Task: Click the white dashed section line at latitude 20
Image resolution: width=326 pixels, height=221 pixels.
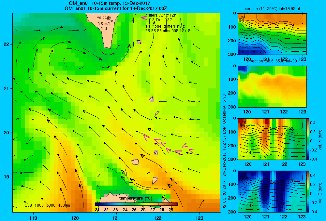Action: coord(131,133)
